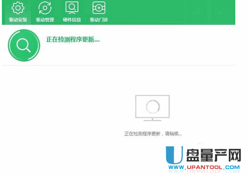The width and height of the screenshot is (247, 175).
Task: Open the 驱动管理 refresh icon
Action: click(x=45, y=8)
